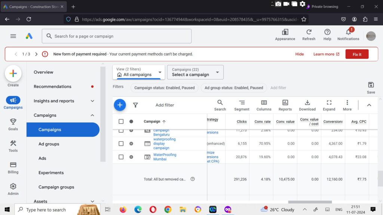Collapse the Campaigns sidebar section
383x215 pixels.
point(92,115)
